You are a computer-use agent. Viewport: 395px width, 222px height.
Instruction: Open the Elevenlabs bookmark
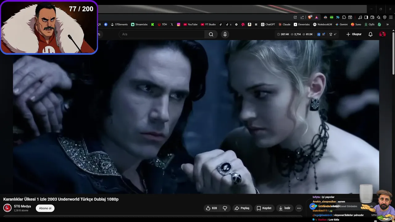click(x=302, y=24)
